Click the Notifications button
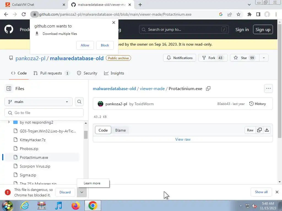Image resolution: width=282 pixels, height=211 pixels. pos(180,58)
